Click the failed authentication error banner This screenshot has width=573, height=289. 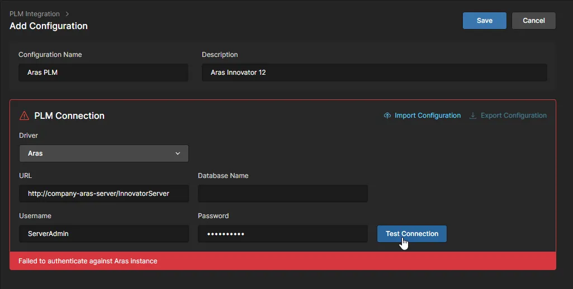(x=282, y=261)
